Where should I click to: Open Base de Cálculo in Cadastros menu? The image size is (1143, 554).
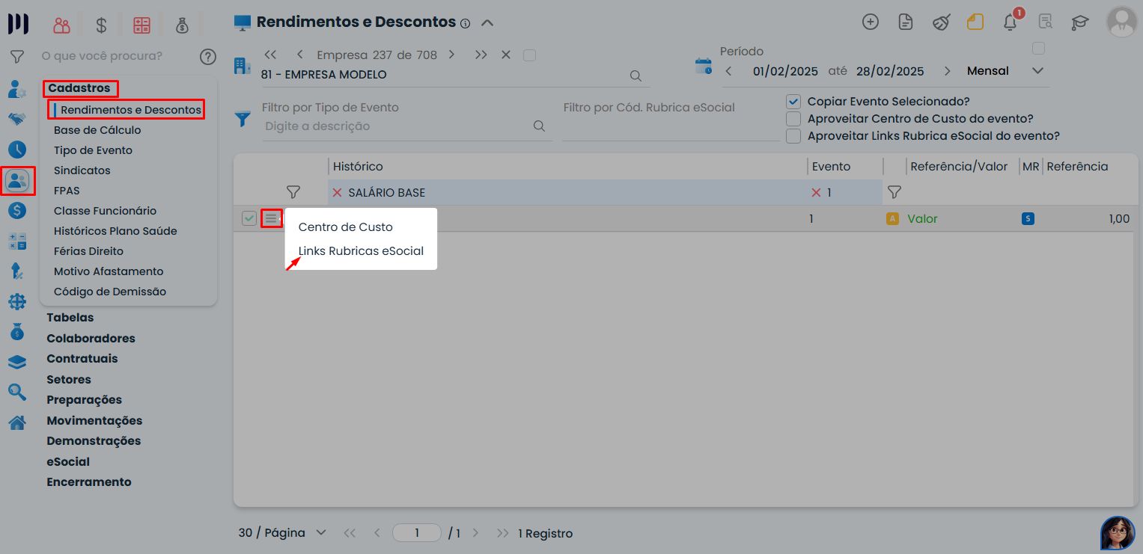click(97, 130)
